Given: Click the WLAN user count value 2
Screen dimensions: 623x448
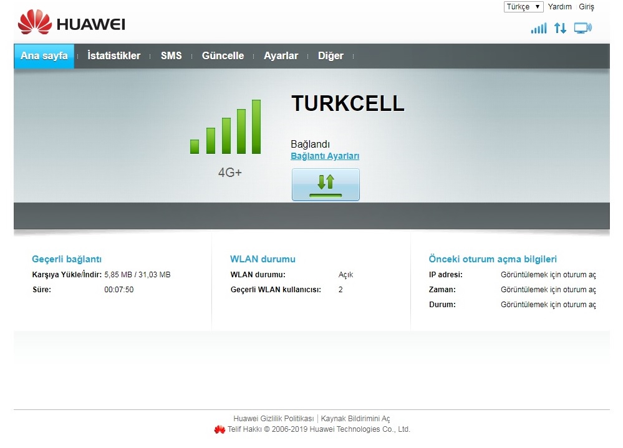Looking at the screenshot, I should tap(340, 290).
